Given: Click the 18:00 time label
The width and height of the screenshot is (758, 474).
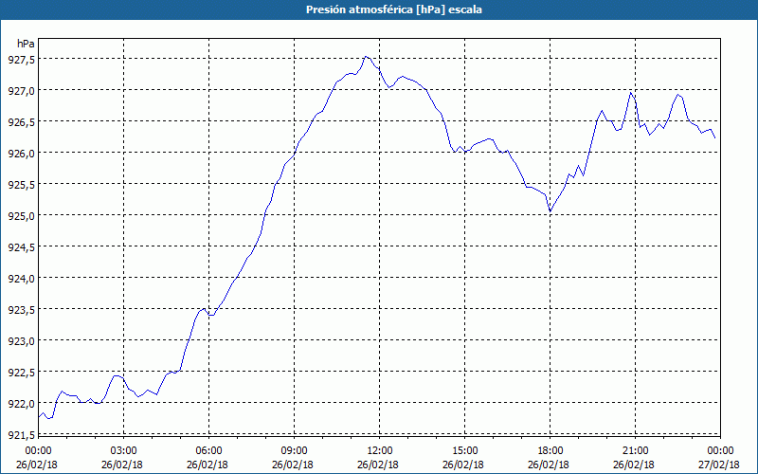Looking at the screenshot, I should 550,451.
